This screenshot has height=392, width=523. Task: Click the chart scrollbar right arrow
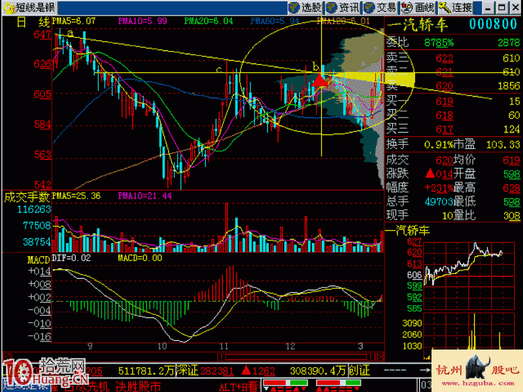380,357
